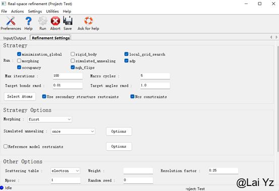Click the Max iterations field
This screenshot has width=279, height=191.
(67, 76)
